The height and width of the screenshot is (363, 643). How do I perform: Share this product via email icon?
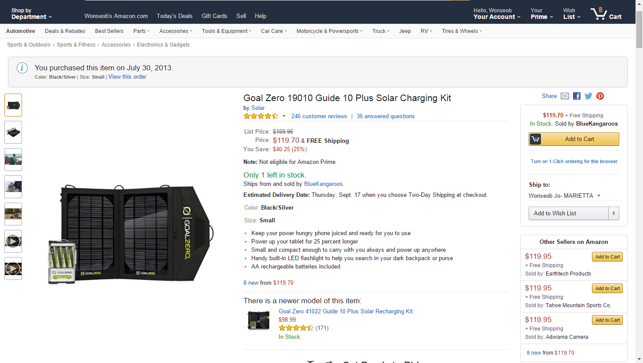coord(565,96)
